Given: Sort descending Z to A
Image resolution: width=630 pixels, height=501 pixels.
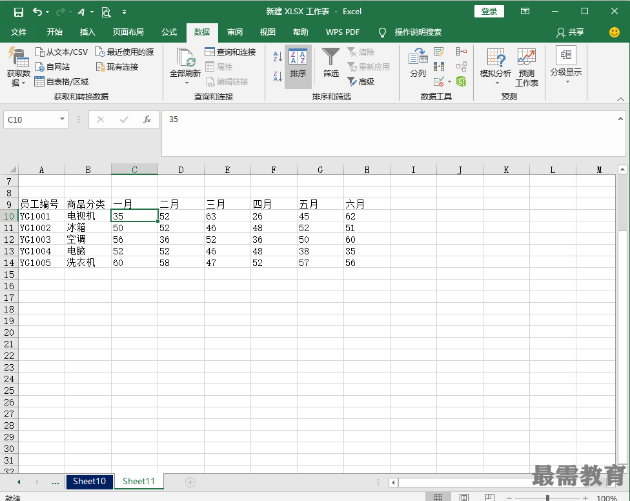Looking at the screenshot, I should point(277,76).
